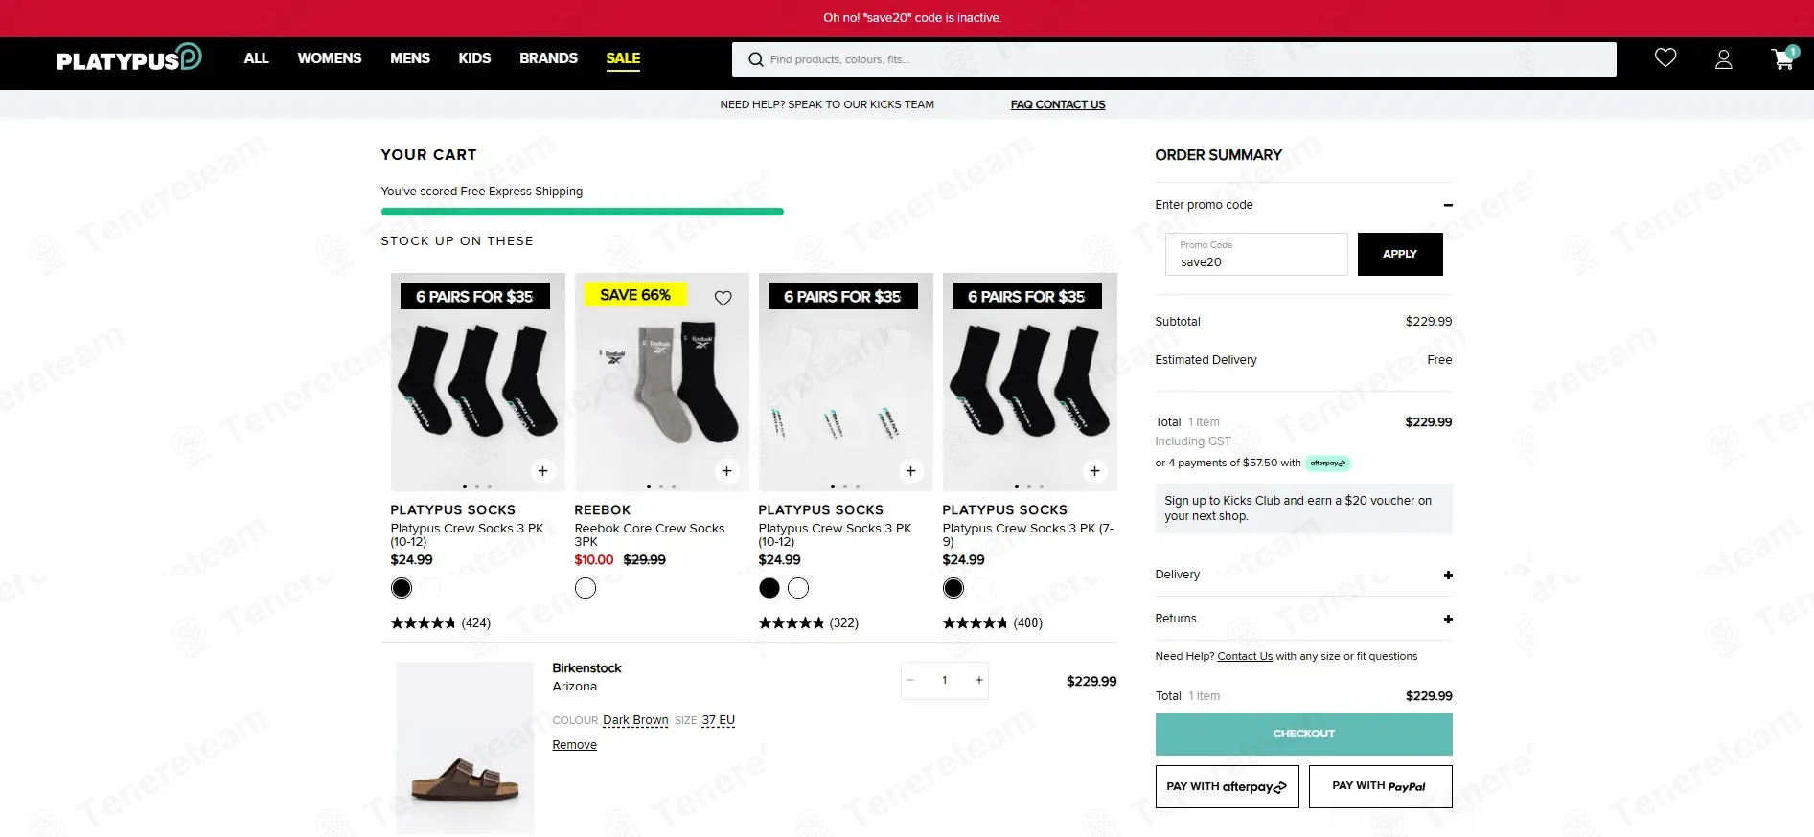Open star rating (424) reviews
The height and width of the screenshot is (837, 1814).
(441, 622)
